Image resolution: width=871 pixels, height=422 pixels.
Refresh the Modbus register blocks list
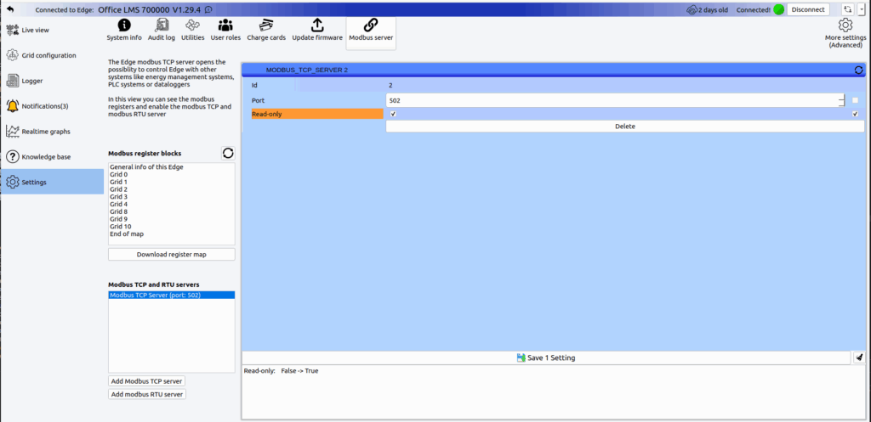coord(228,154)
